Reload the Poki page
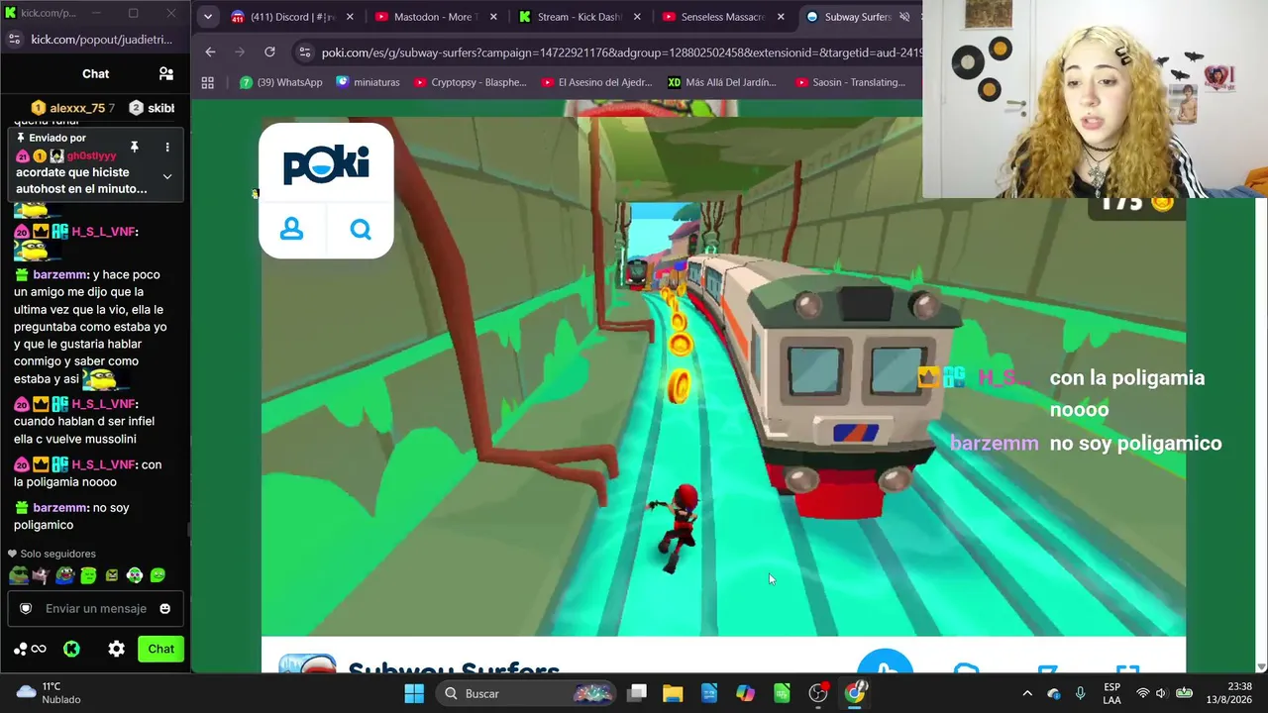Image resolution: width=1268 pixels, height=713 pixels. click(x=269, y=51)
